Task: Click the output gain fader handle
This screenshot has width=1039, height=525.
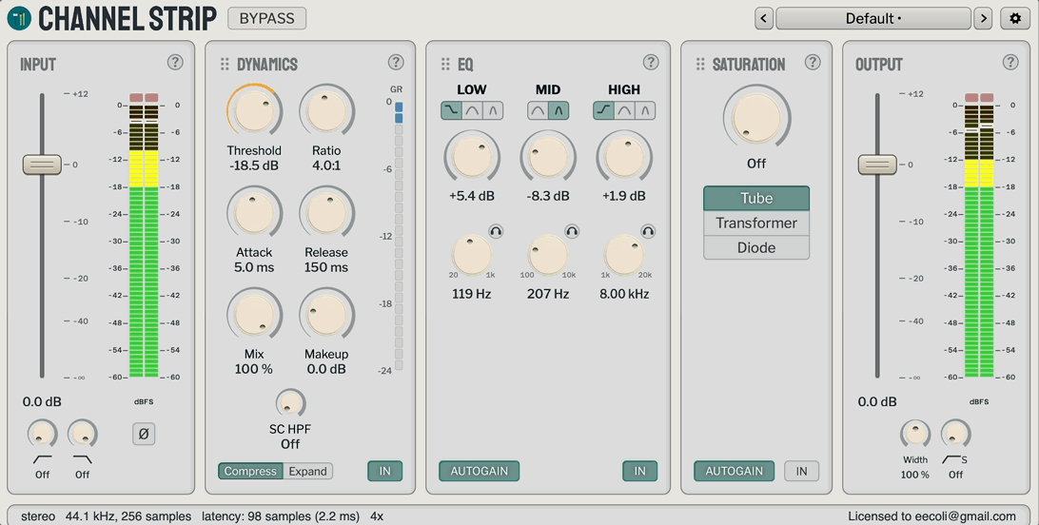Action: tap(877, 165)
